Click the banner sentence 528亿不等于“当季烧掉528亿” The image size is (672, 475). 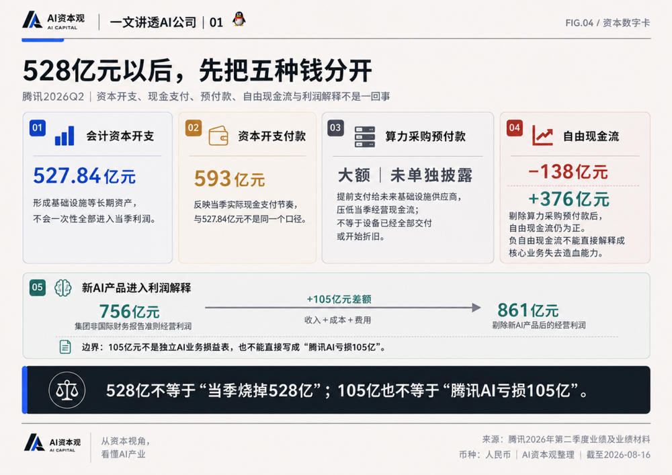(x=214, y=390)
